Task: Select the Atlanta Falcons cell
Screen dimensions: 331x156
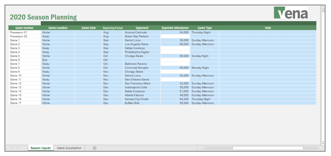Action: tap(142, 95)
